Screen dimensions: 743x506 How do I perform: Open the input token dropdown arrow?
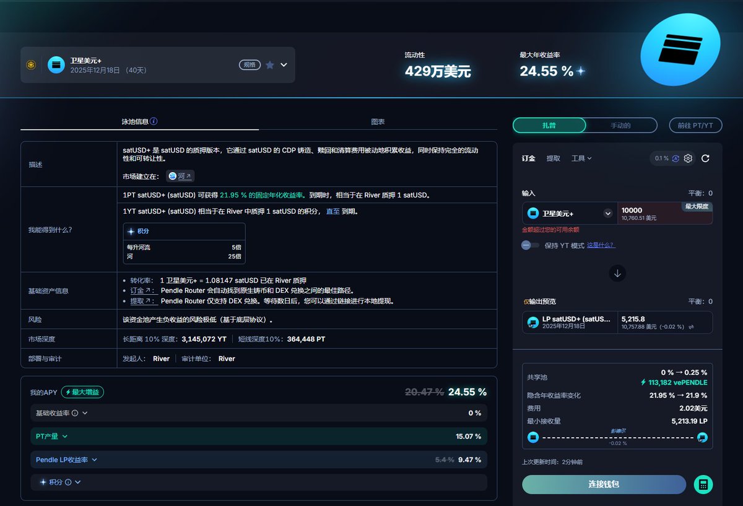[x=608, y=214]
